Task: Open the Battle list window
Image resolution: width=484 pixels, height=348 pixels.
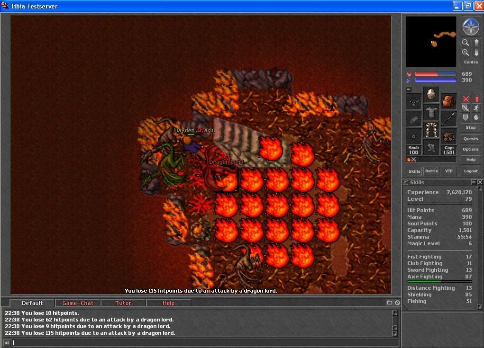Action: click(x=431, y=171)
